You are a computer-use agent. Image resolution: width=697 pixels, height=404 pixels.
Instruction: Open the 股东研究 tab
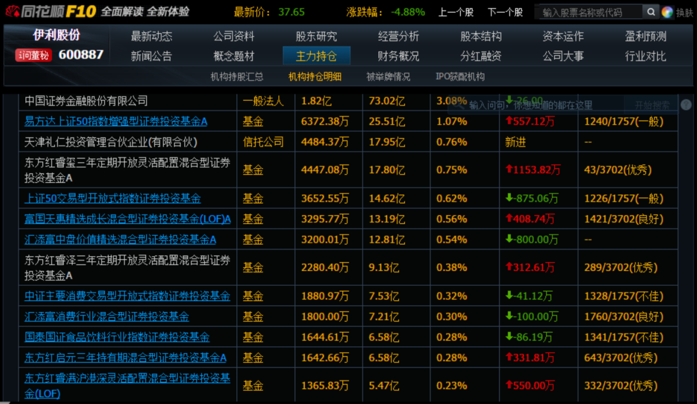pos(316,36)
